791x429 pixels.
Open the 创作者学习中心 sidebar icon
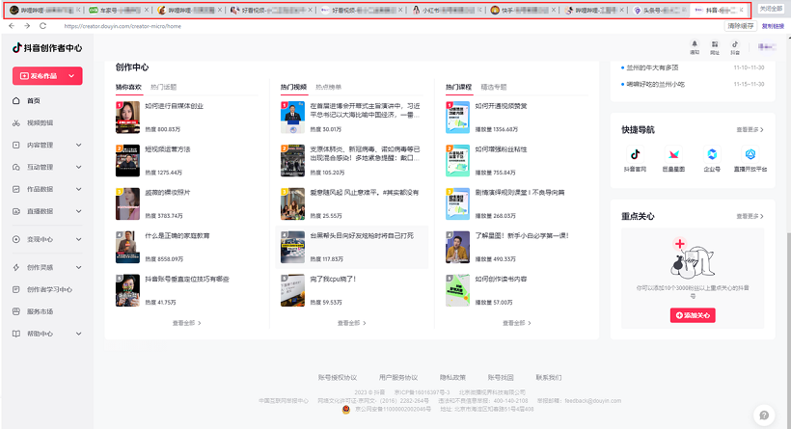[x=16, y=290]
